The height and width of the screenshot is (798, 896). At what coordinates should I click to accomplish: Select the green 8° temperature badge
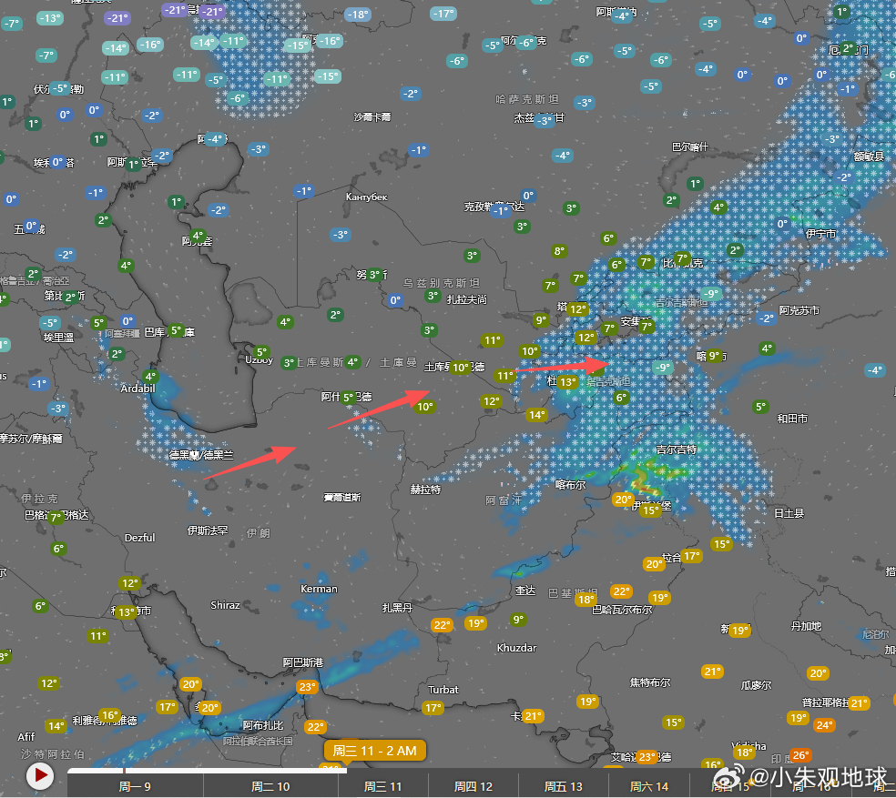tap(559, 251)
